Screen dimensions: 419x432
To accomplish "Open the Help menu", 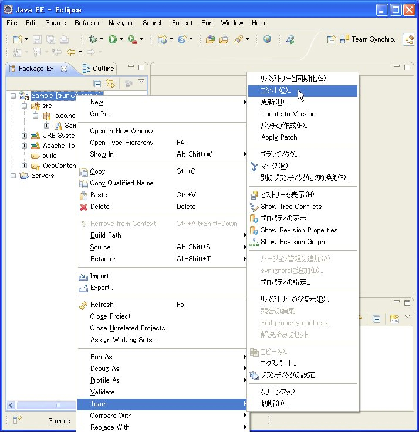I will (258, 23).
